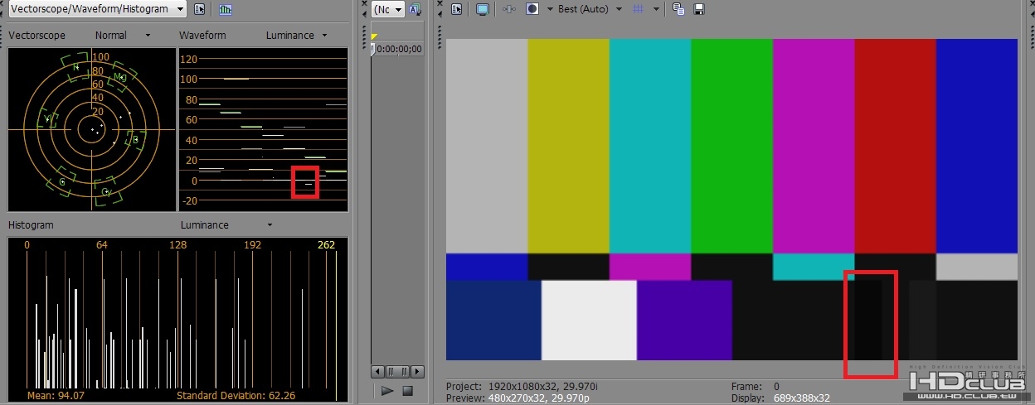Click the Frame: 0 readout
1035x405 pixels.
point(756,387)
